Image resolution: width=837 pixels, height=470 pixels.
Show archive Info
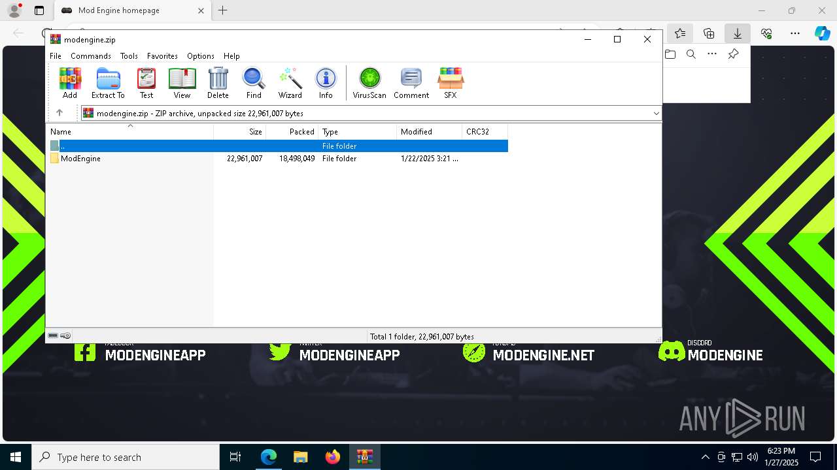(326, 83)
